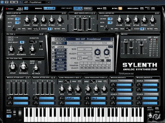Viewport: 165px width, 123px height.
Task: Click the LFO 2 Rate knob
Action: [x=88, y=89]
